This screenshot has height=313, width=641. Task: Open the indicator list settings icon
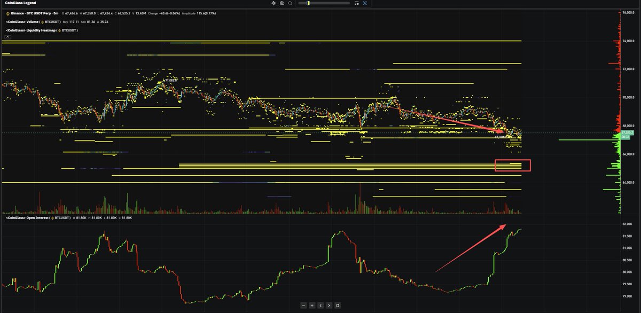[356, 3]
